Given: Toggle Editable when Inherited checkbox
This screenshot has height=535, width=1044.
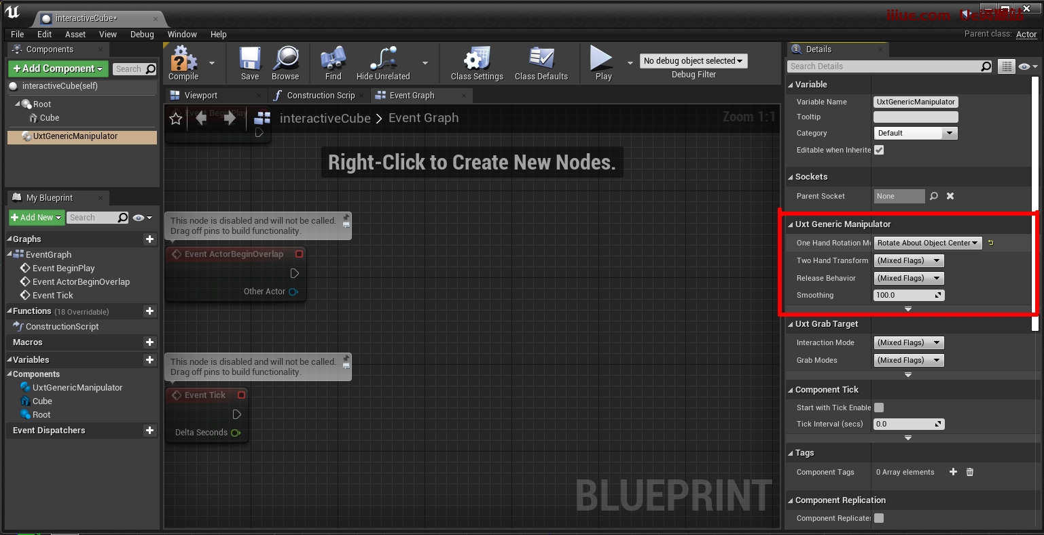Looking at the screenshot, I should point(879,150).
